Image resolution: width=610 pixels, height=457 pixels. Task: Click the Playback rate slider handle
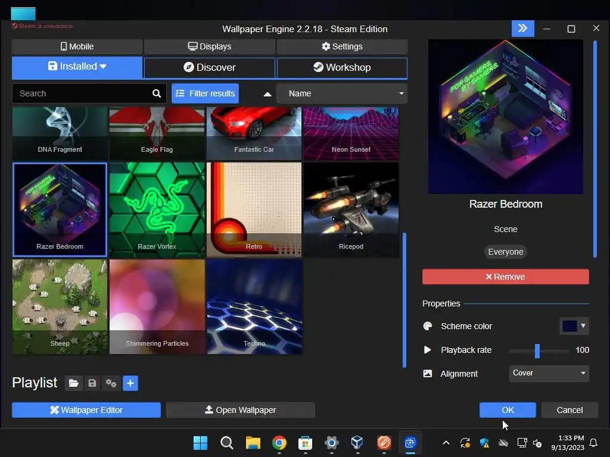(537, 350)
